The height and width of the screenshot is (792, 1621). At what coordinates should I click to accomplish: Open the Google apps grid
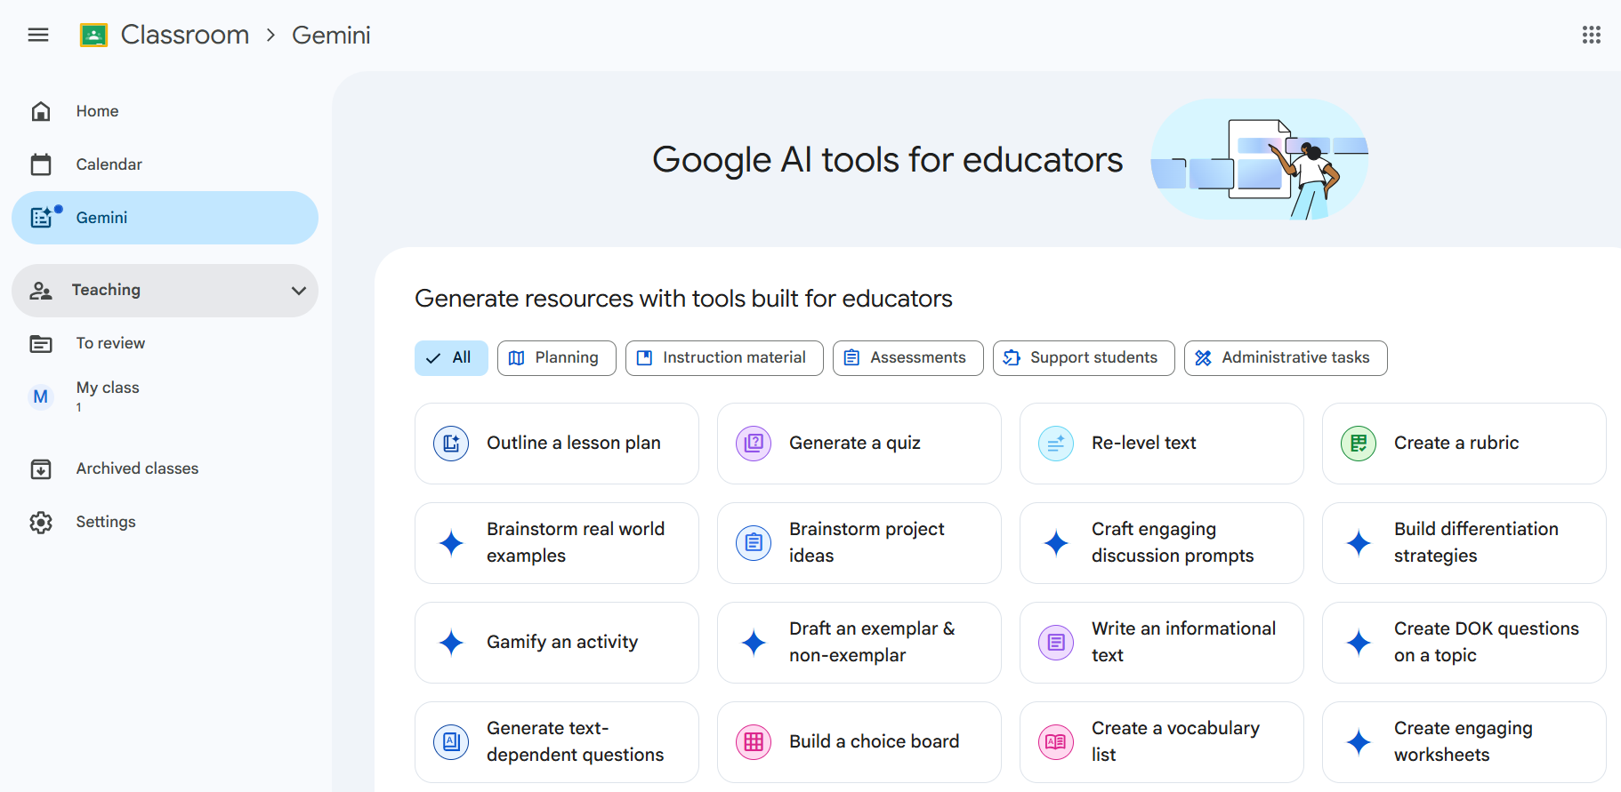pos(1591,35)
